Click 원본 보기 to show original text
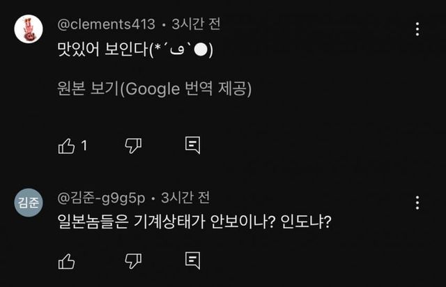The height and width of the screenshot is (287, 446). coord(153,89)
